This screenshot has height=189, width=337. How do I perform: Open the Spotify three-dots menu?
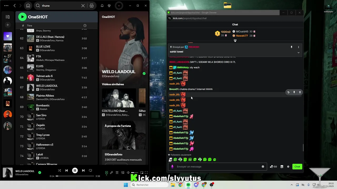(6, 6)
